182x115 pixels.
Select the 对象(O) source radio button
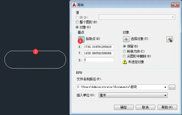click(x=77, y=27)
